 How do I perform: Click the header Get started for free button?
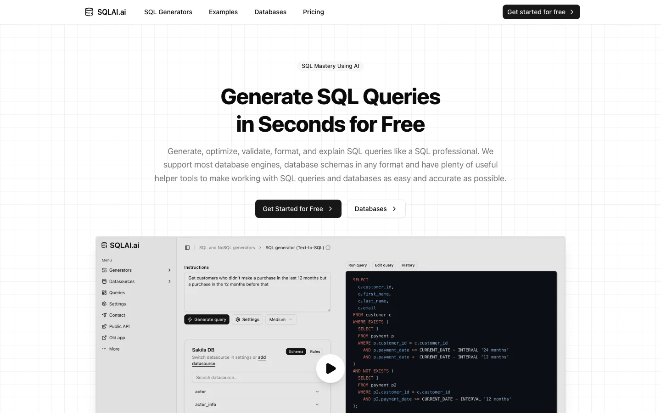[541, 12]
